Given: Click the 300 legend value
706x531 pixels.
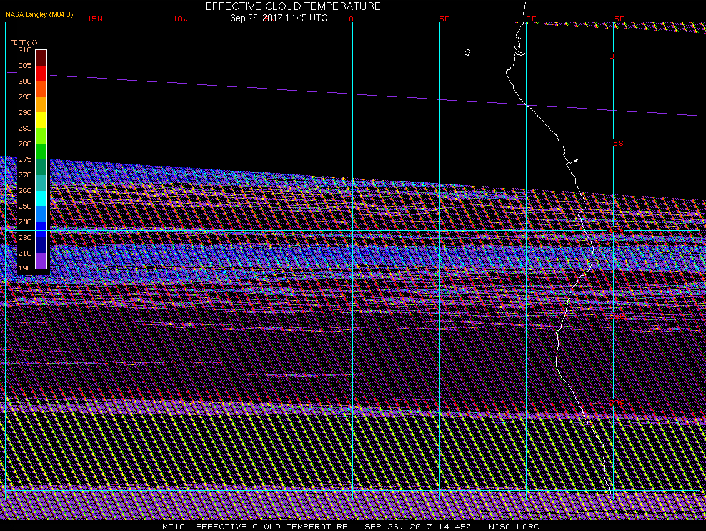Looking at the screenshot, I should (25, 81).
